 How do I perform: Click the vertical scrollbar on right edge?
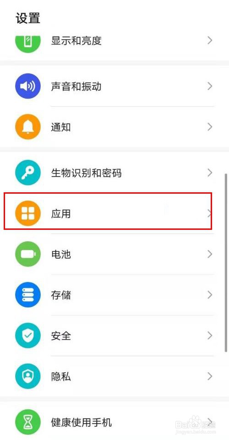(226, 263)
